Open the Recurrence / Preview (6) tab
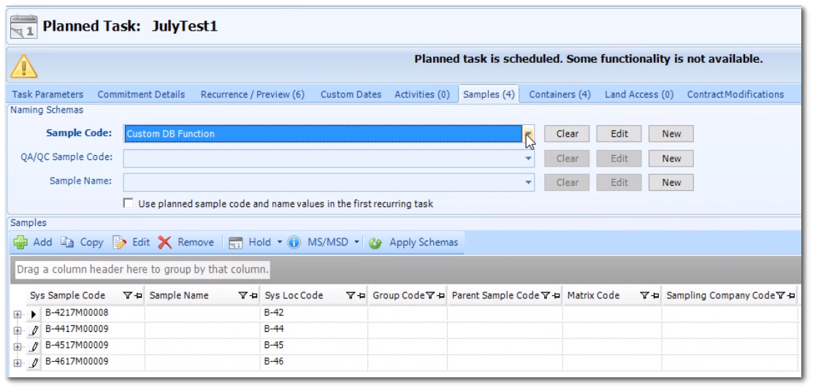Screen dimensions: 813x389 pyautogui.click(x=253, y=94)
